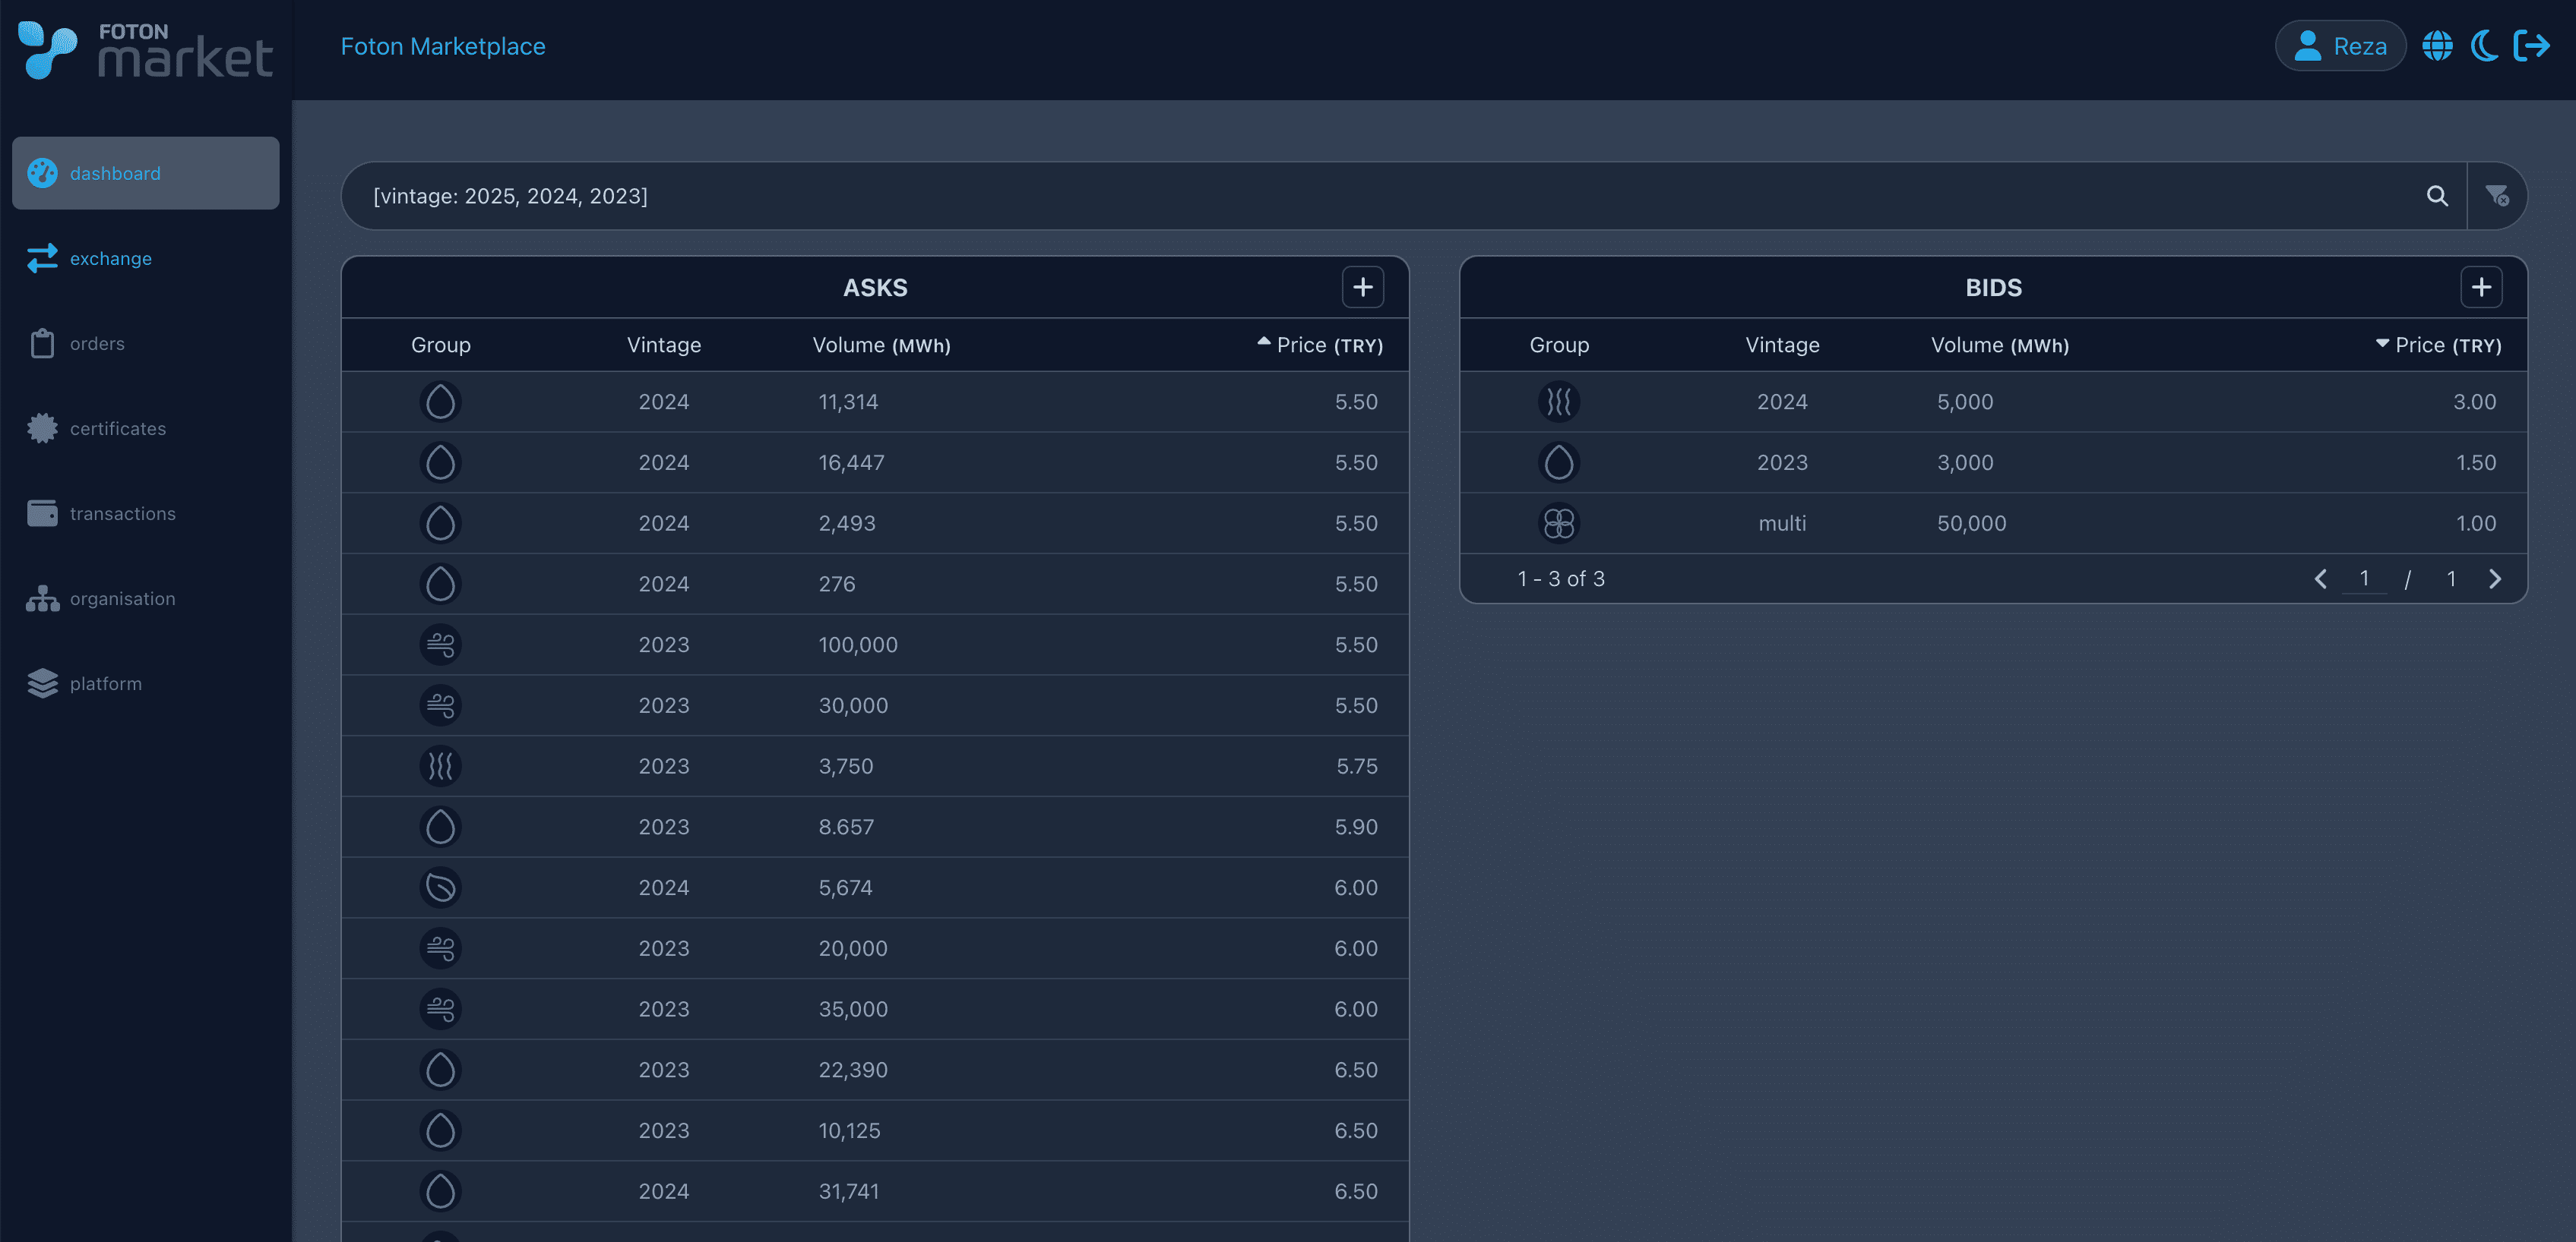Add a new ask with plus button
The width and height of the screenshot is (2576, 1242).
coord(1362,288)
